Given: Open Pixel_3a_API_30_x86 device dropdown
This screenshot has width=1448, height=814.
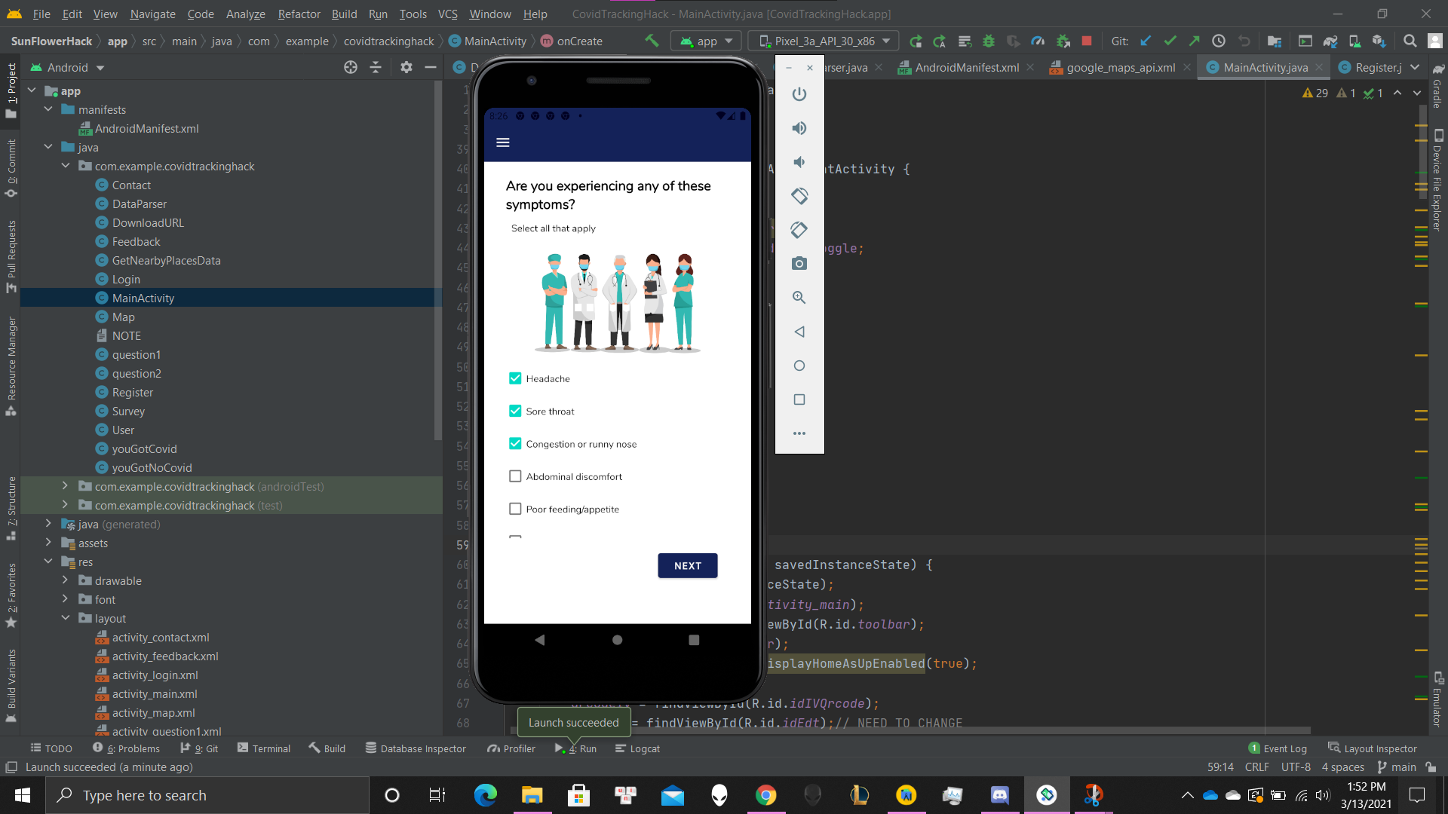Looking at the screenshot, I should (x=825, y=41).
